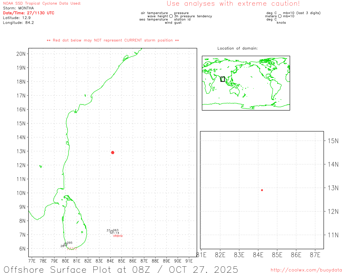Image resolution: width=342 pixels, height=273 pixels.
Task: Select the VRBH9 station circle marker
Action: coord(111,232)
